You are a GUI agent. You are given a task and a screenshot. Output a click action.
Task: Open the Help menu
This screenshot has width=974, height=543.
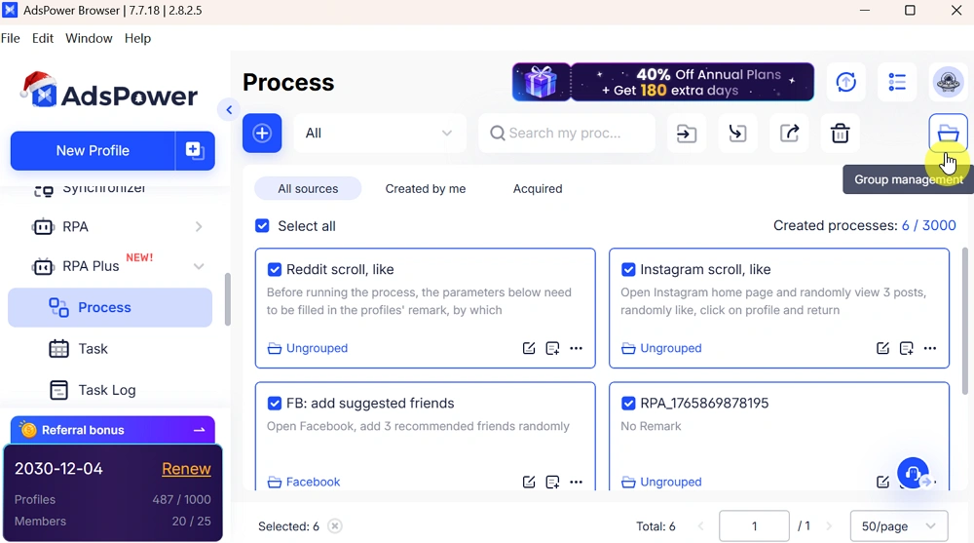[x=137, y=39]
